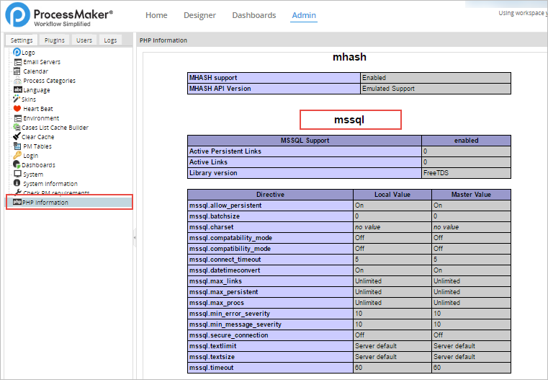The width and height of the screenshot is (548, 380).
Task: Select Cases List Cache Builder
Action: [55, 128]
